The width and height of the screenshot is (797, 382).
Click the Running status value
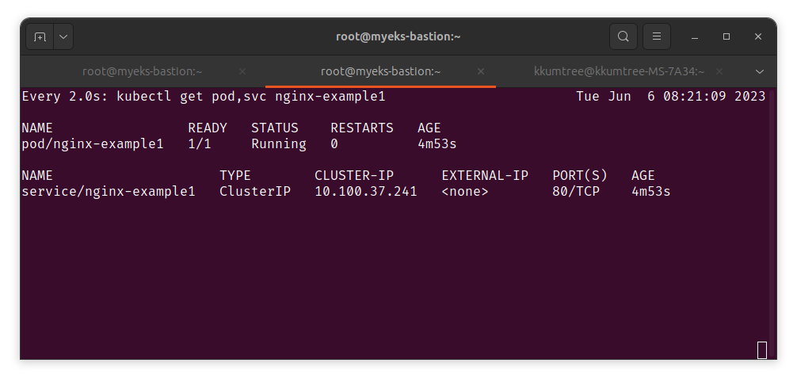279,144
